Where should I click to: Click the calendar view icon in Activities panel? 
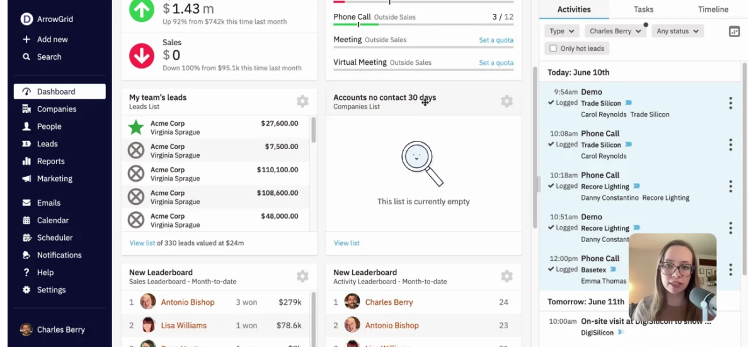[734, 31]
